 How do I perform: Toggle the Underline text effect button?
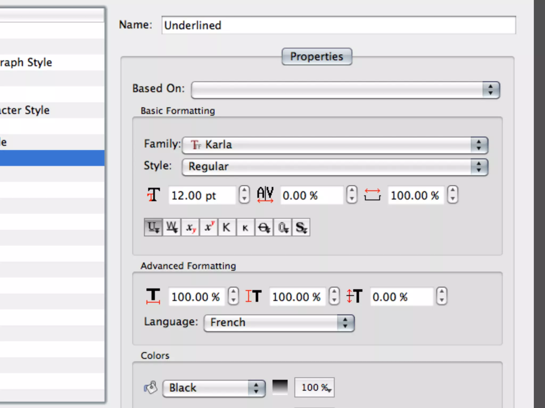[x=153, y=227]
